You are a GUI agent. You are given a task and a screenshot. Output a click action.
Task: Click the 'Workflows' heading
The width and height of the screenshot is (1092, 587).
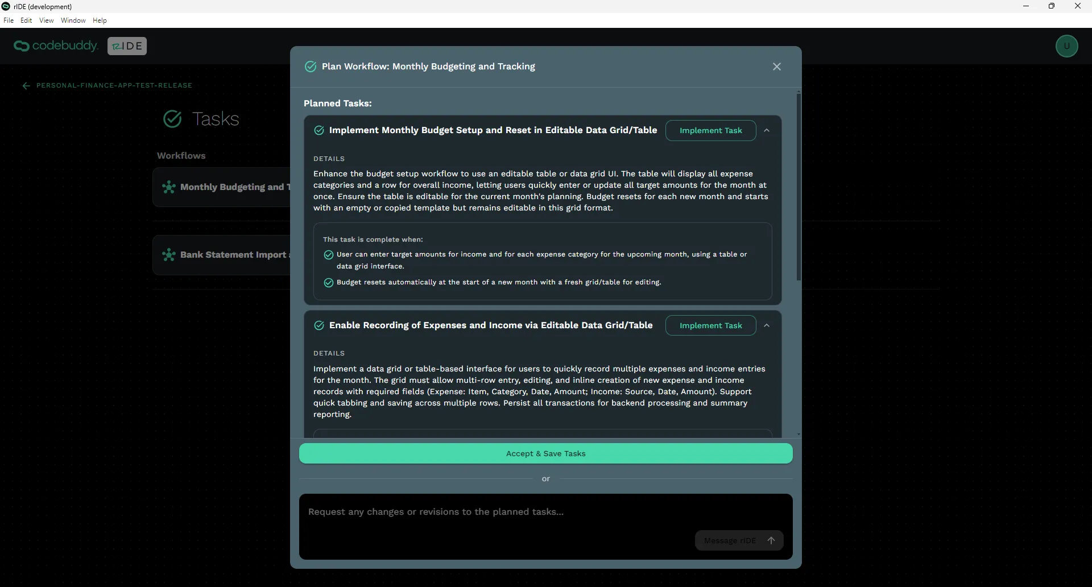[x=181, y=156]
